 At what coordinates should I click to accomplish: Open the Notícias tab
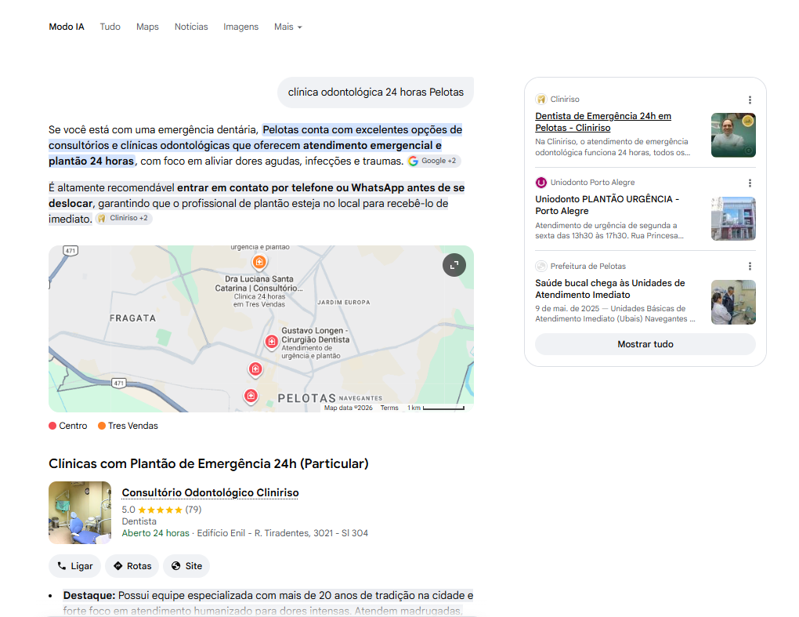[x=191, y=27]
